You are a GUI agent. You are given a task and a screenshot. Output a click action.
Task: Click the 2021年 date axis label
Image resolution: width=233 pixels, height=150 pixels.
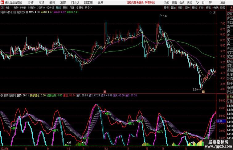pyautogui.click(x=5, y=148)
